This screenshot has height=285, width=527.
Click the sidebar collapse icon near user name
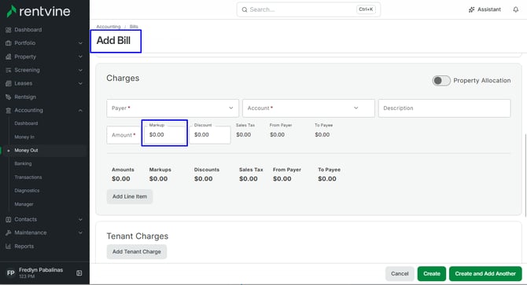point(79,273)
